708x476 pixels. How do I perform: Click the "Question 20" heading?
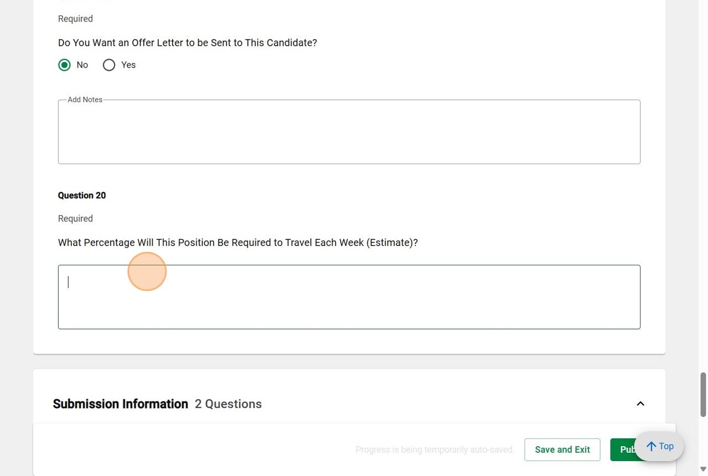(x=82, y=196)
